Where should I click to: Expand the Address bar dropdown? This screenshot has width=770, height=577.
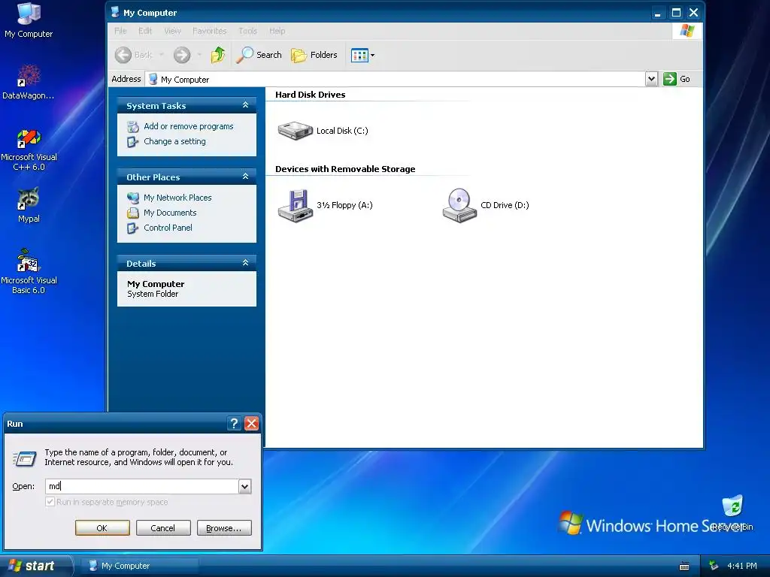(651, 79)
